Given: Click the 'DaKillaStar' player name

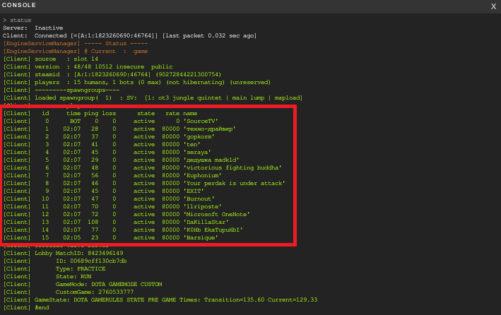Looking at the screenshot, I should (x=206, y=222).
